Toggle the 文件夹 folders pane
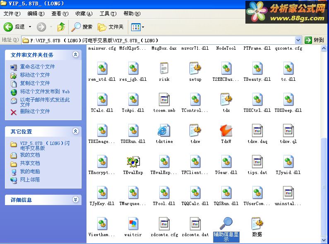329x244 pixels. point(110,27)
